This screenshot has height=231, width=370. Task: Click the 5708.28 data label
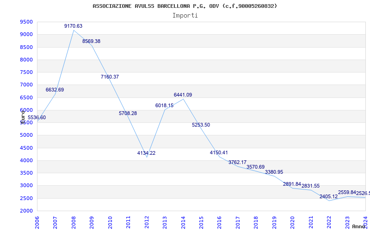tap(128, 113)
